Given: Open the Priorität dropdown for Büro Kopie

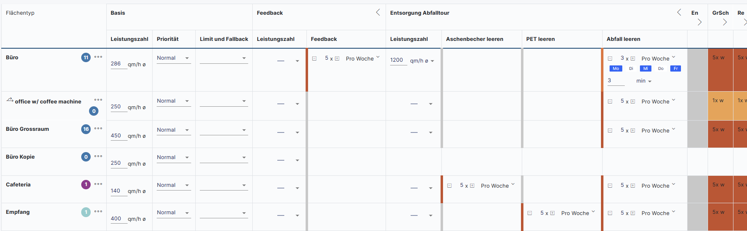Looking at the screenshot, I should point(174,157).
